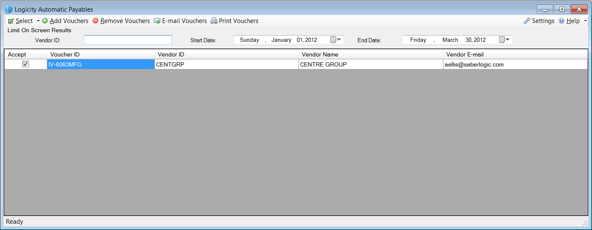Click the Help question mark icon
Image resolution: width=592 pixels, height=230 pixels.
coord(561,21)
